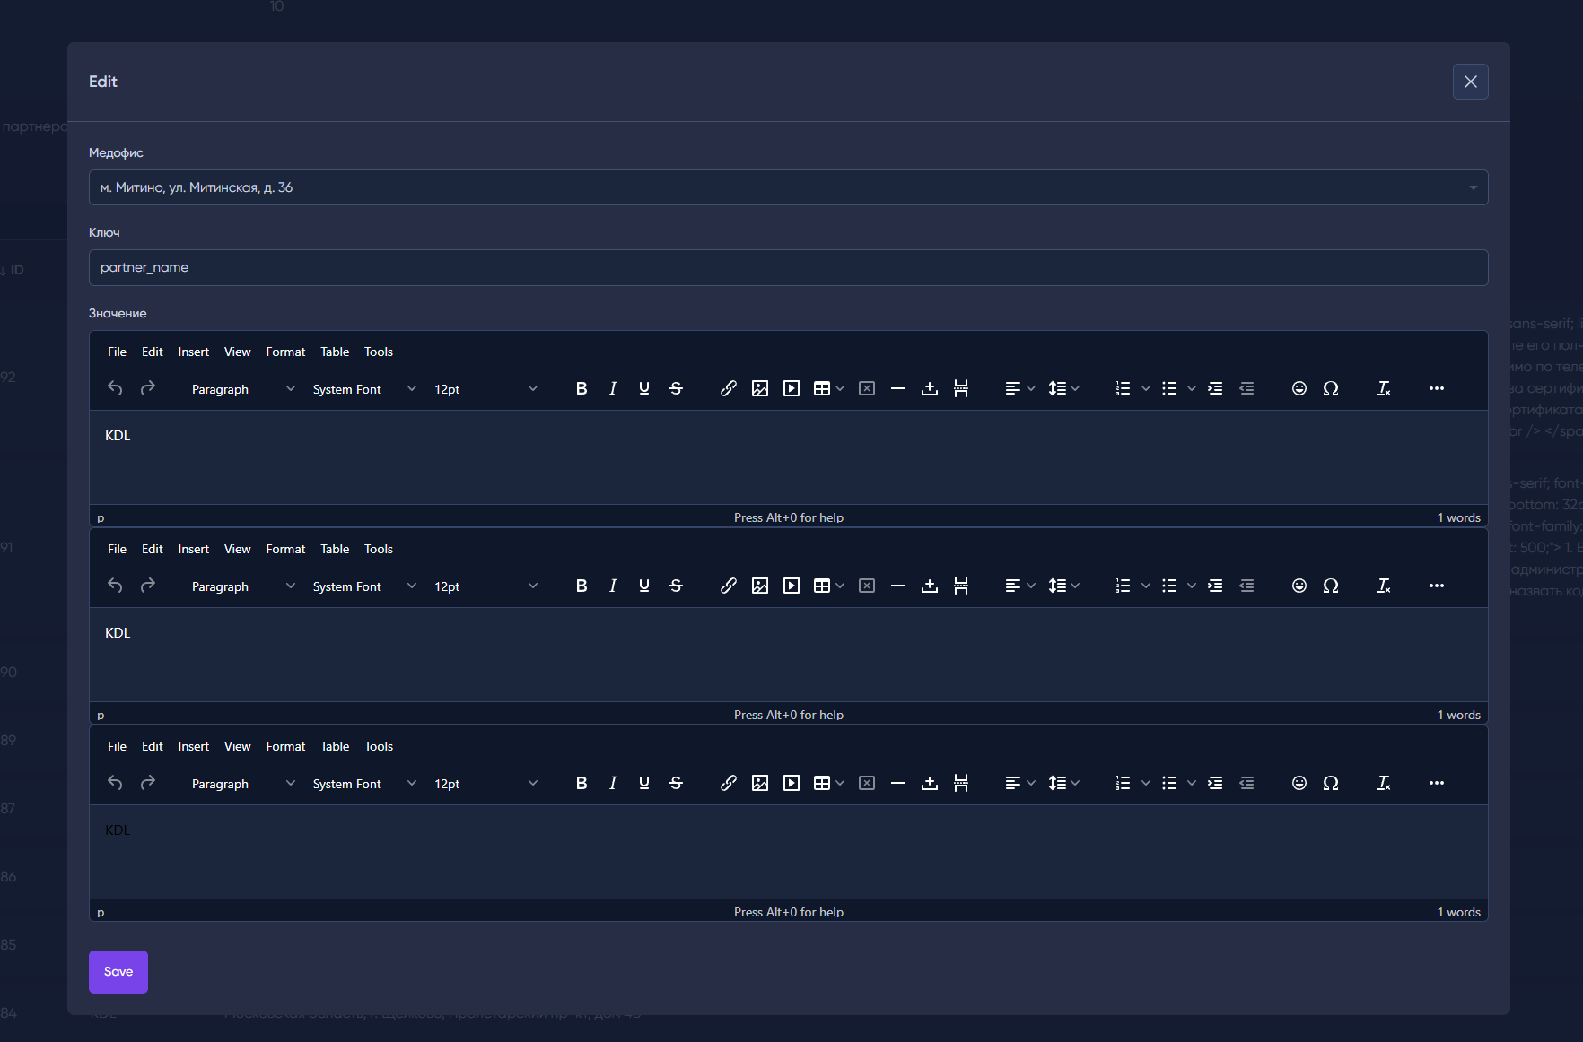Image resolution: width=1583 pixels, height=1042 pixels.
Task: Open the Paragraph format dropdown in the top editor
Action: (242, 389)
